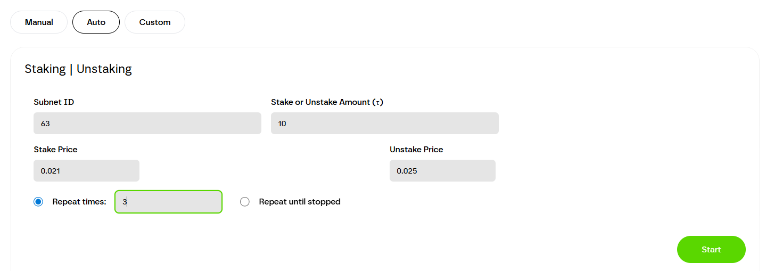Click the word "Staking" in the heading
774x271 pixels.
pyautogui.click(x=45, y=69)
